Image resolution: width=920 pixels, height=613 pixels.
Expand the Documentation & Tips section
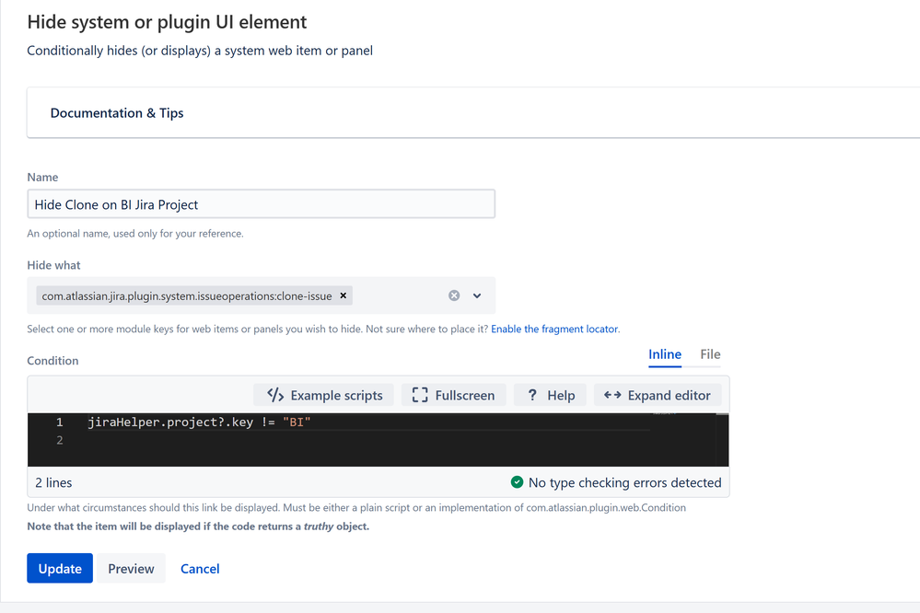click(x=117, y=113)
